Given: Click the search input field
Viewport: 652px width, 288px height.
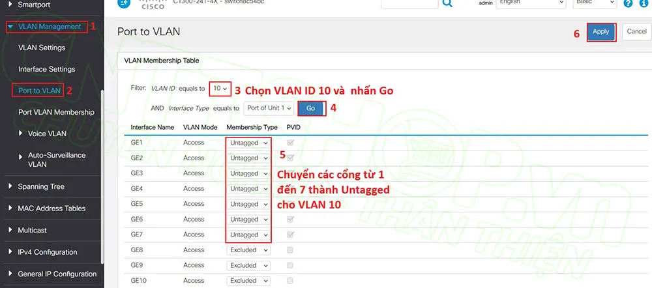Looking at the screenshot, I should pyautogui.click(x=409, y=3).
